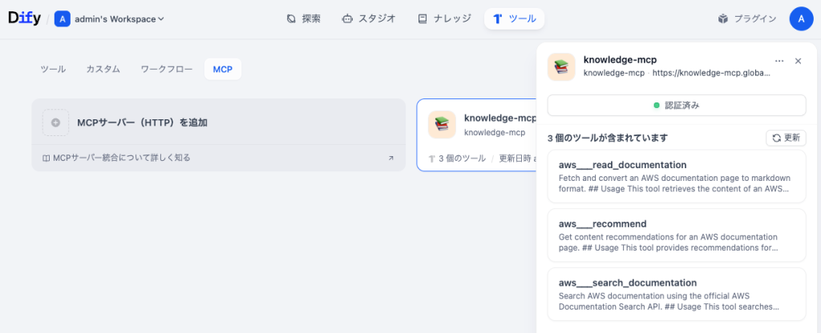Switch to the ワークフロー sub-tab

coord(167,69)
